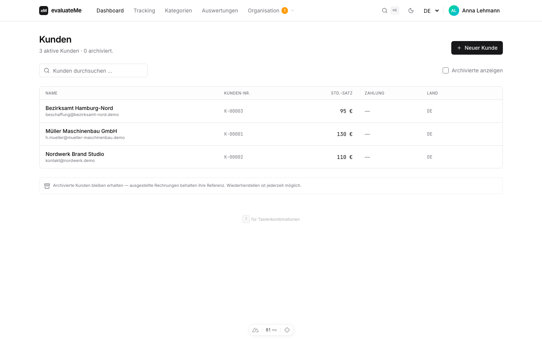This screenshot has height=339, width=542.
Task: Open the DE language dropdown
Action: [x=431, y=11]
